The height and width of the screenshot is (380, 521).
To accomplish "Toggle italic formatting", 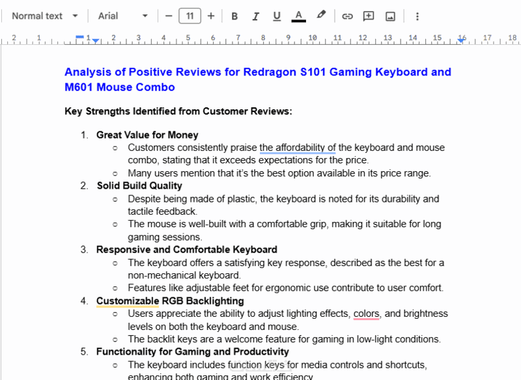I will (255, 16).
